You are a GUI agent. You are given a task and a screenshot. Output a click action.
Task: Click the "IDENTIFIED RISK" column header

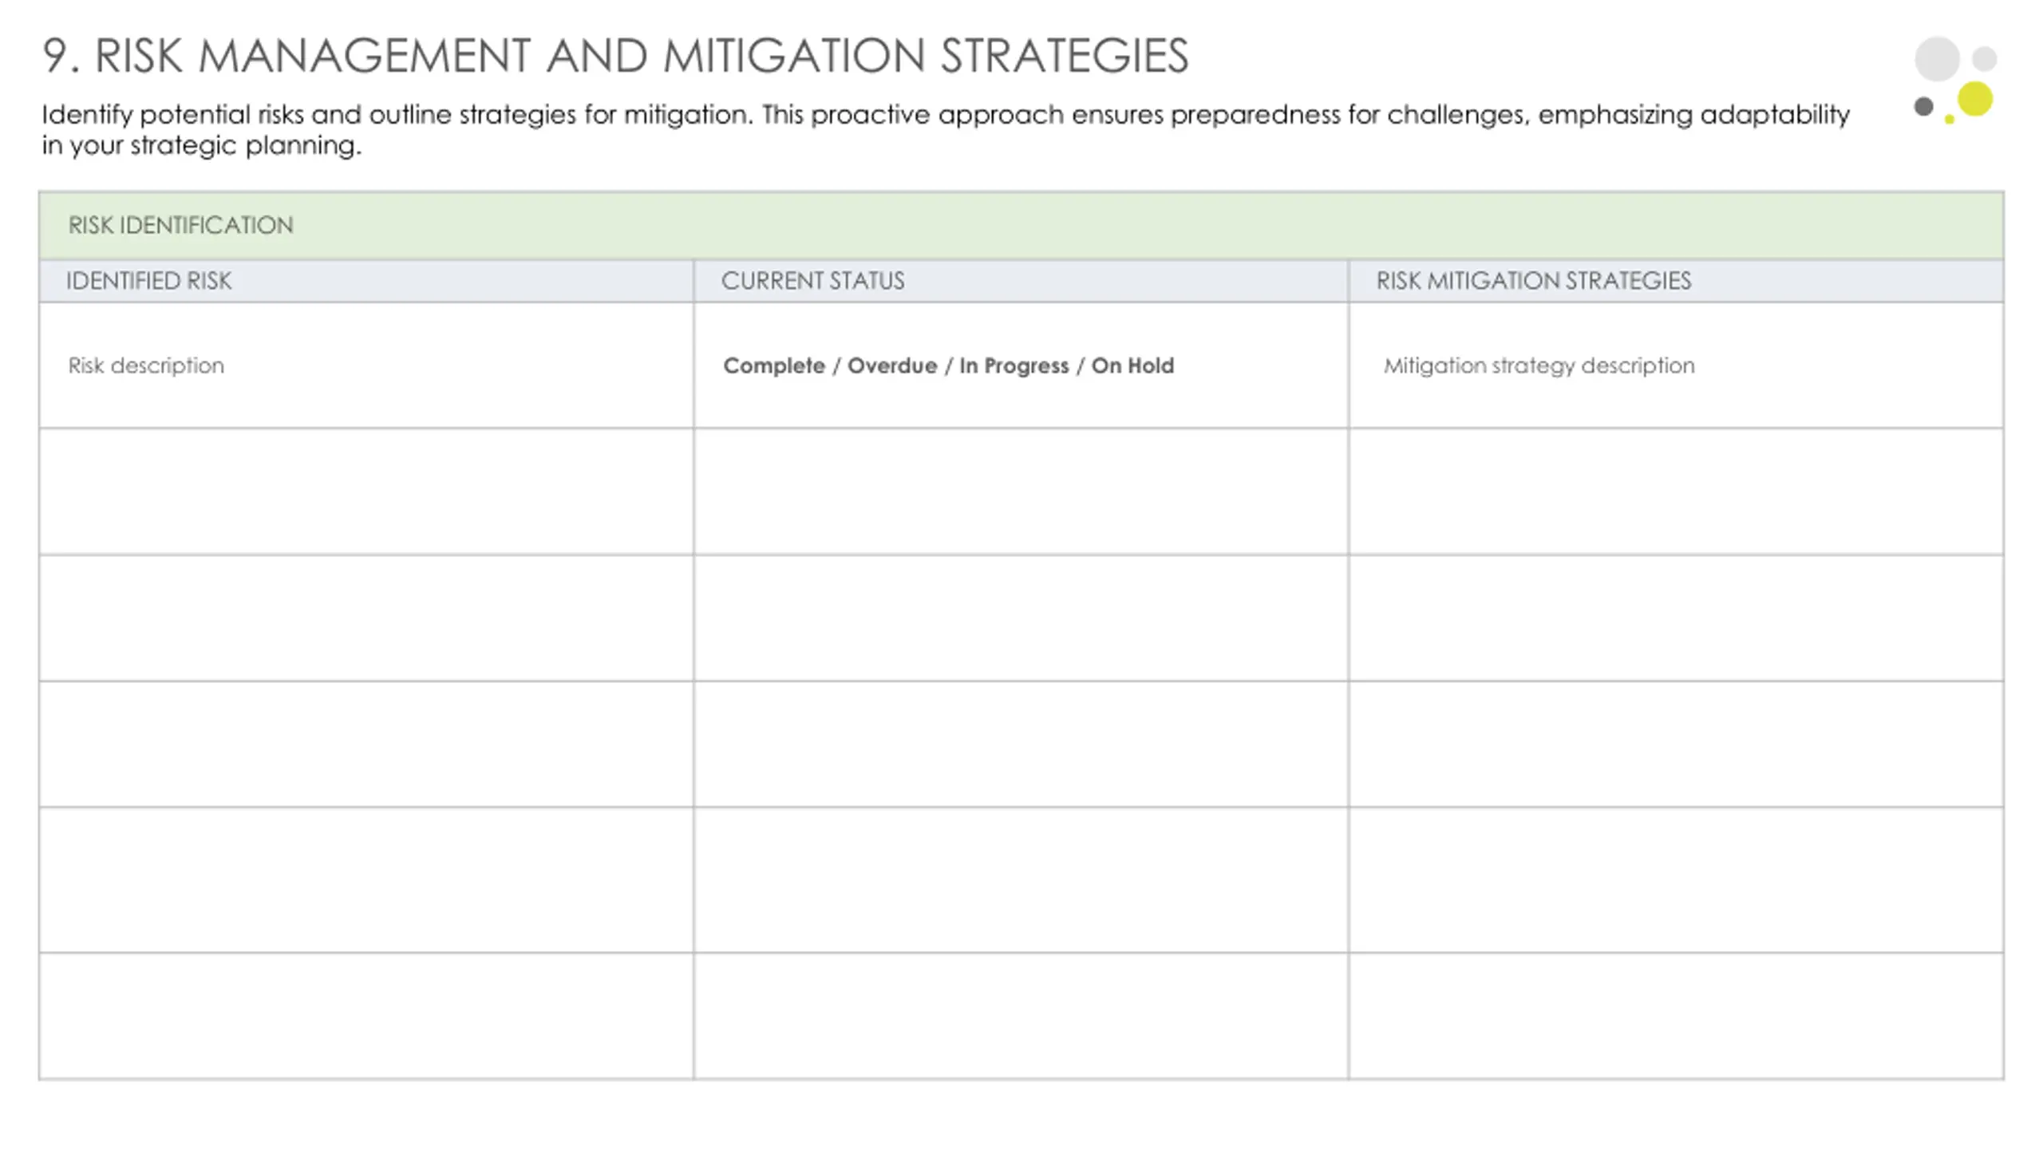(366, 281)
